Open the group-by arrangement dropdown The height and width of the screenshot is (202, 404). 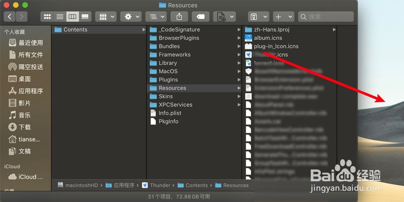tap(106, 17)
